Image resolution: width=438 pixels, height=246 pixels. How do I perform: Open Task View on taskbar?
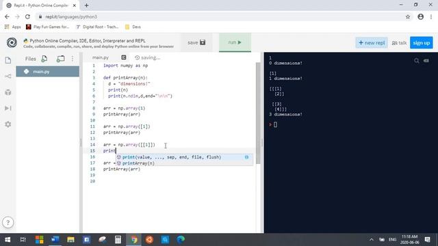coord(23,240)
